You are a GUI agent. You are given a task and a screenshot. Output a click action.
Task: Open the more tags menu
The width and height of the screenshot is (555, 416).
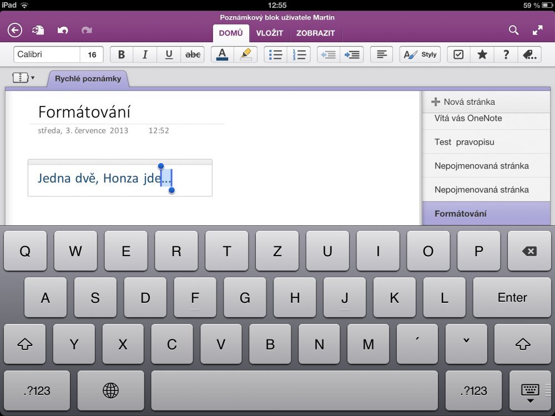coord(529,54)
